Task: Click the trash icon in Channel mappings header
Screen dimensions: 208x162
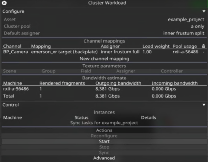Action: coord(203,46)
